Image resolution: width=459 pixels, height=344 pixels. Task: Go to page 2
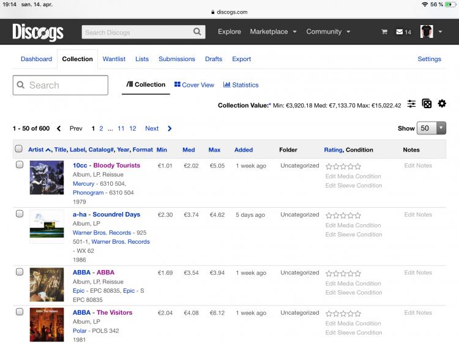101,128
